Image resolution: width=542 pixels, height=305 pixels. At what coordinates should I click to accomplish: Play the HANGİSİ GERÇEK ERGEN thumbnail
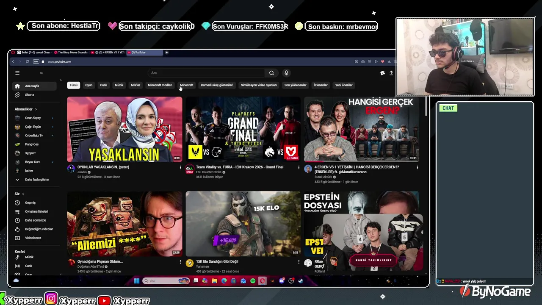(362, 129)
